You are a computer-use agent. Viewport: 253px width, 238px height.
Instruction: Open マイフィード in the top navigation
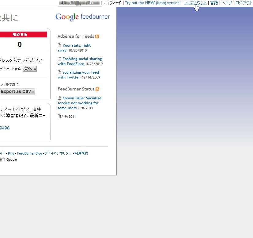[112, 3]
